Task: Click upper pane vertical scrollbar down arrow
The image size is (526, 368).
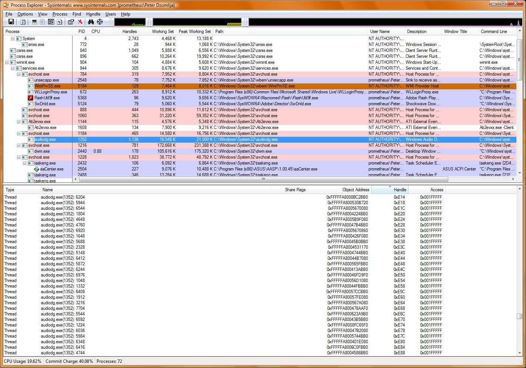Action: [x=520, y=173]
